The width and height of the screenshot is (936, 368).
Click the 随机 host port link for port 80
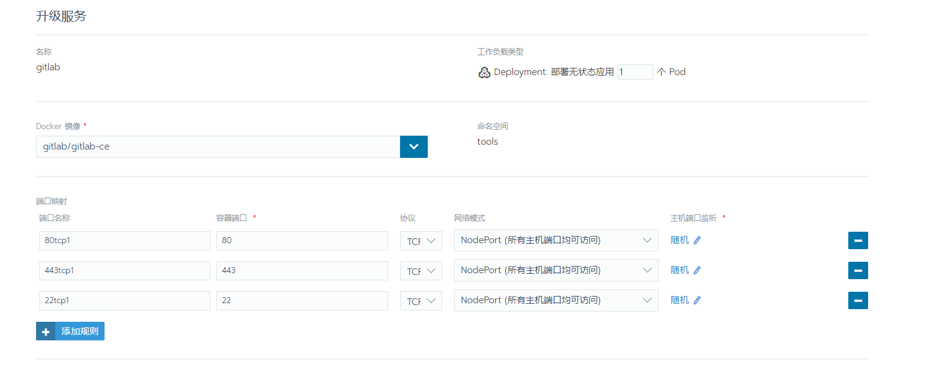point(679,240)
